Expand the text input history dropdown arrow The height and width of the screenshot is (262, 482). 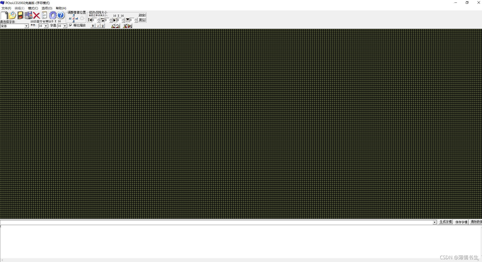435,222
